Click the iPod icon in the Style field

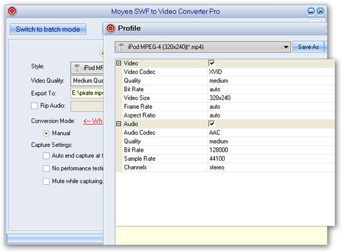point(77,68)
